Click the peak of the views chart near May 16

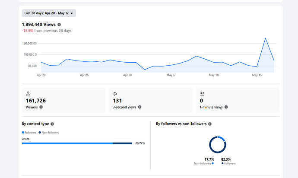tap(265, 38)
